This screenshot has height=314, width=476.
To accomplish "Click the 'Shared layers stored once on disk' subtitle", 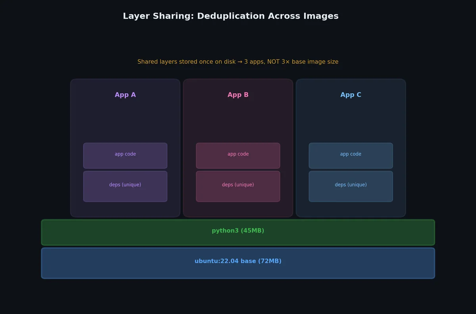I will tap(238, 62).
